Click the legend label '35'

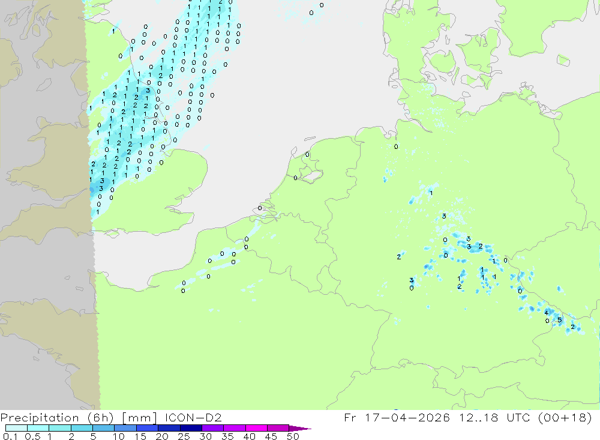(x=227, y=436)
